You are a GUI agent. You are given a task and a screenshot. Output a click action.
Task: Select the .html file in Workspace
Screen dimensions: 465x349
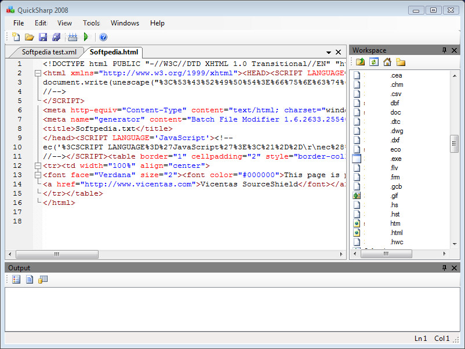click(397, 233)
